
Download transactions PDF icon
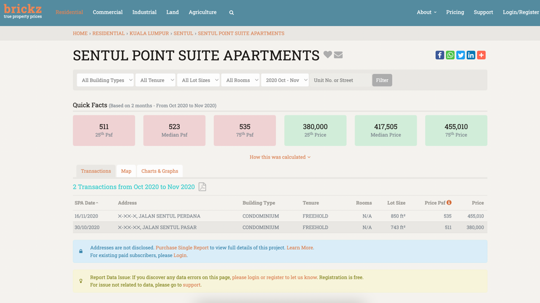pos(202,187)
